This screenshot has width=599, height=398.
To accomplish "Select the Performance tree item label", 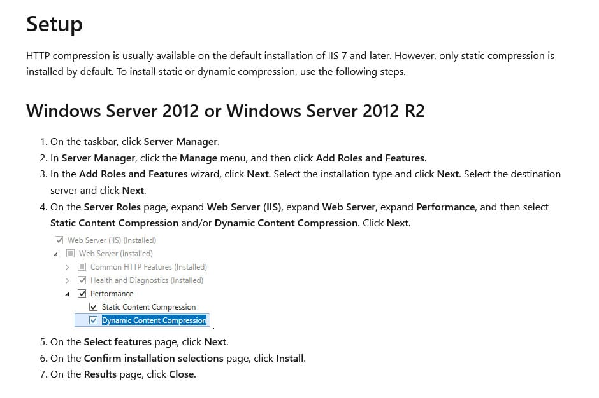I will tap(112, 294).
